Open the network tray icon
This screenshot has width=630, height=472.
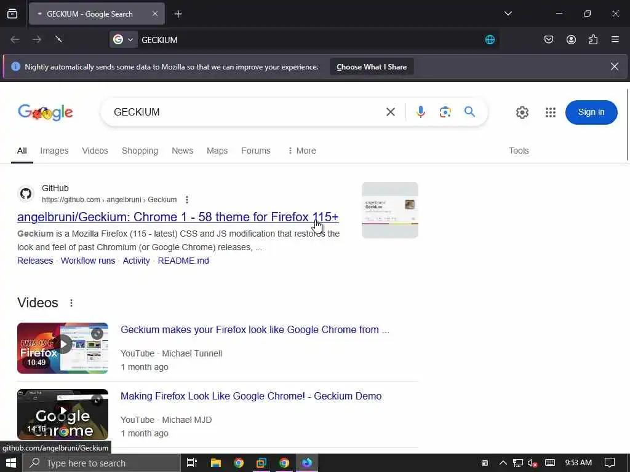[518, 463]
